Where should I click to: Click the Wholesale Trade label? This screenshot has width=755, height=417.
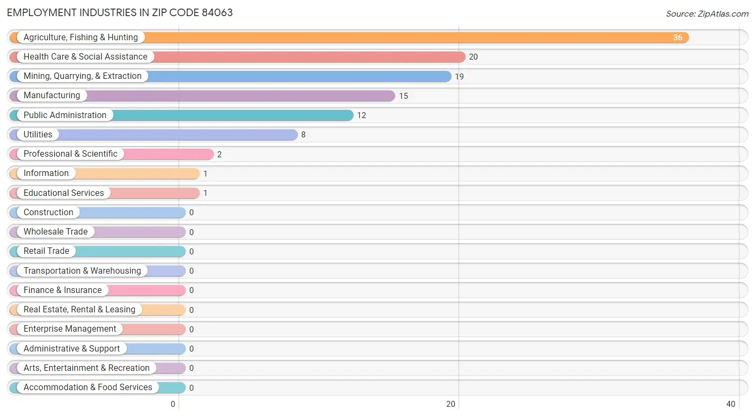pos(55,232)
